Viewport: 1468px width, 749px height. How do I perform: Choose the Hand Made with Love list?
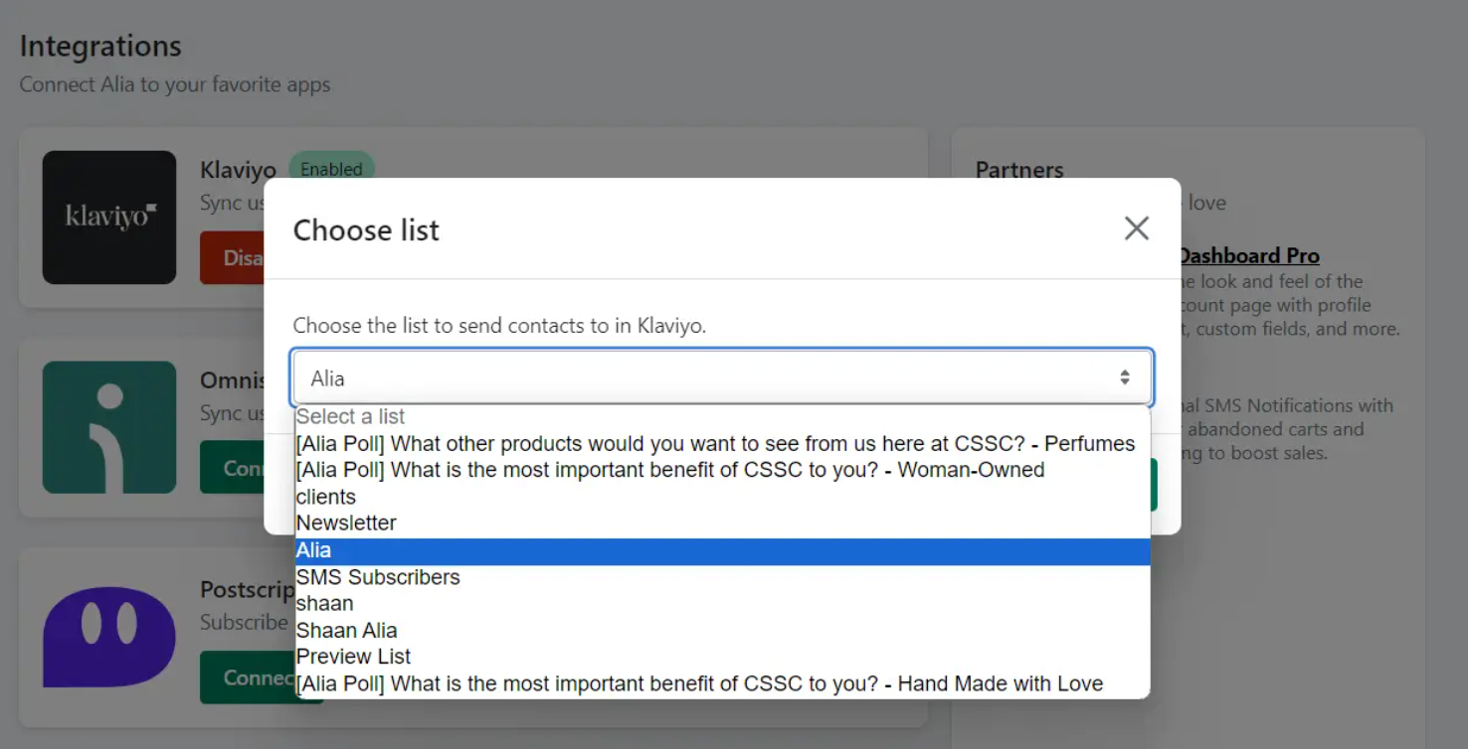tap(722, 683)
